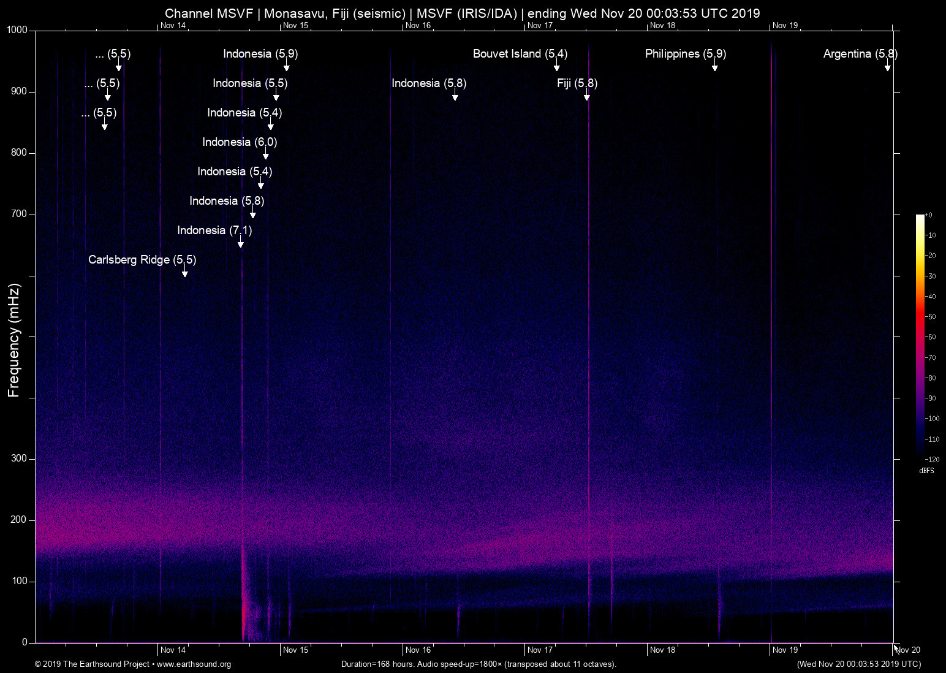
Task: Click the Nov 16 tick on bottom axis
Action: (x=418, y=650)
